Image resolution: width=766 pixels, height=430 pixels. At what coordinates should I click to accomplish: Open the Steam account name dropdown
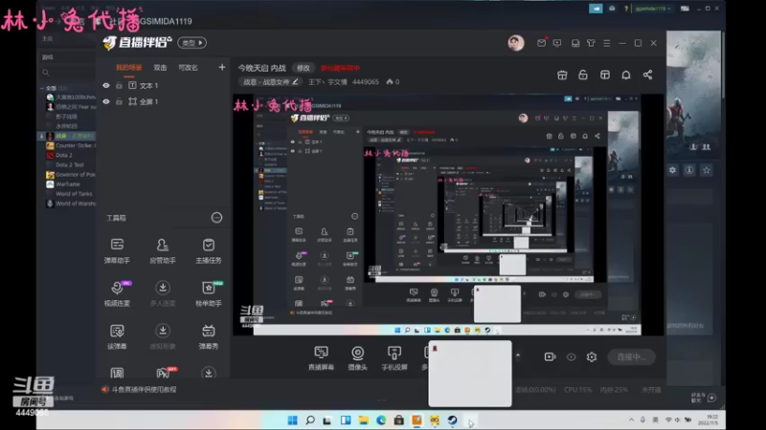pos(653,9)
